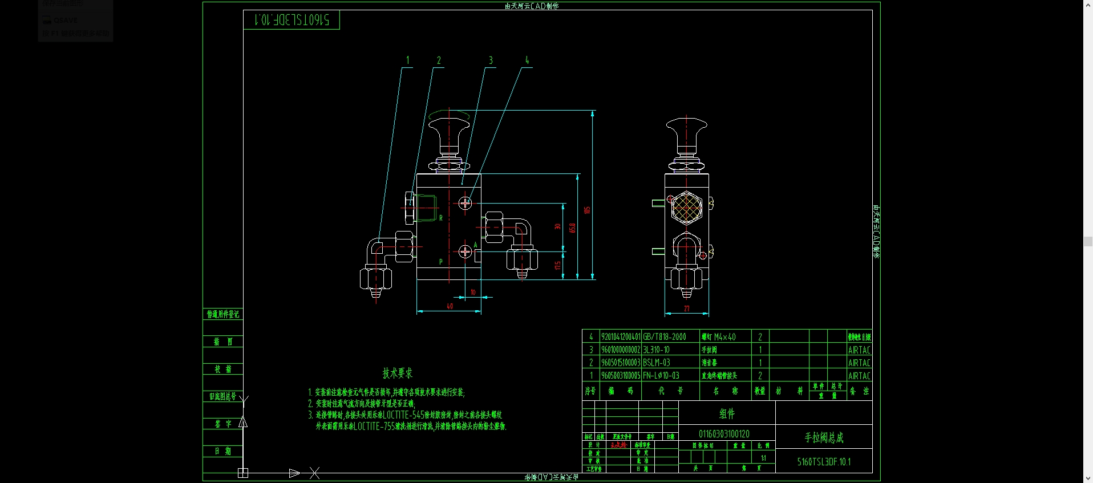Select balloon number "2" leader label
This screenshot has width=1093, height=483.
[x=439, y=60]
